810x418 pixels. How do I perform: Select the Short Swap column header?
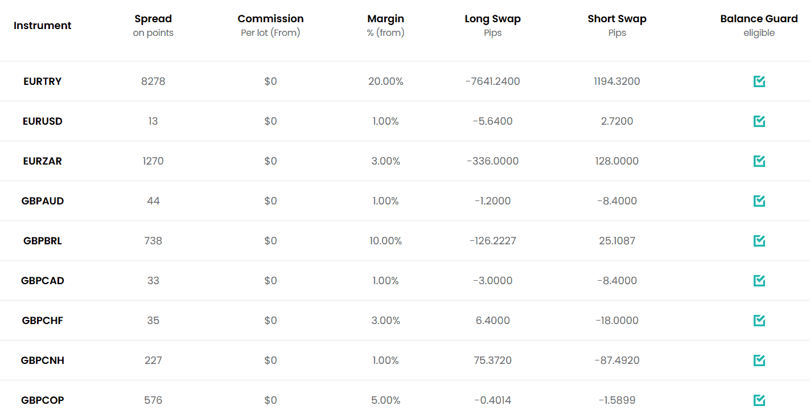pos(617,18)
